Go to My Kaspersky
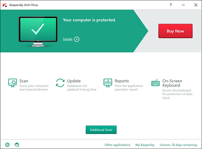This screenshot has width=202, height=149. click(x=145, y=145)
